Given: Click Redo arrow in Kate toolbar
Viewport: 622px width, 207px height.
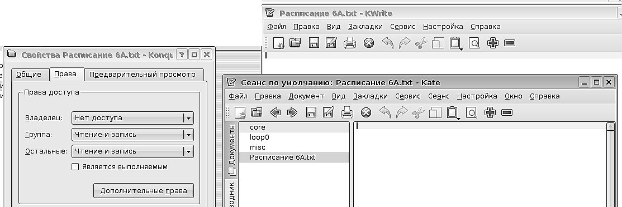Looking at the screenshot, I should tap(401, 112).
